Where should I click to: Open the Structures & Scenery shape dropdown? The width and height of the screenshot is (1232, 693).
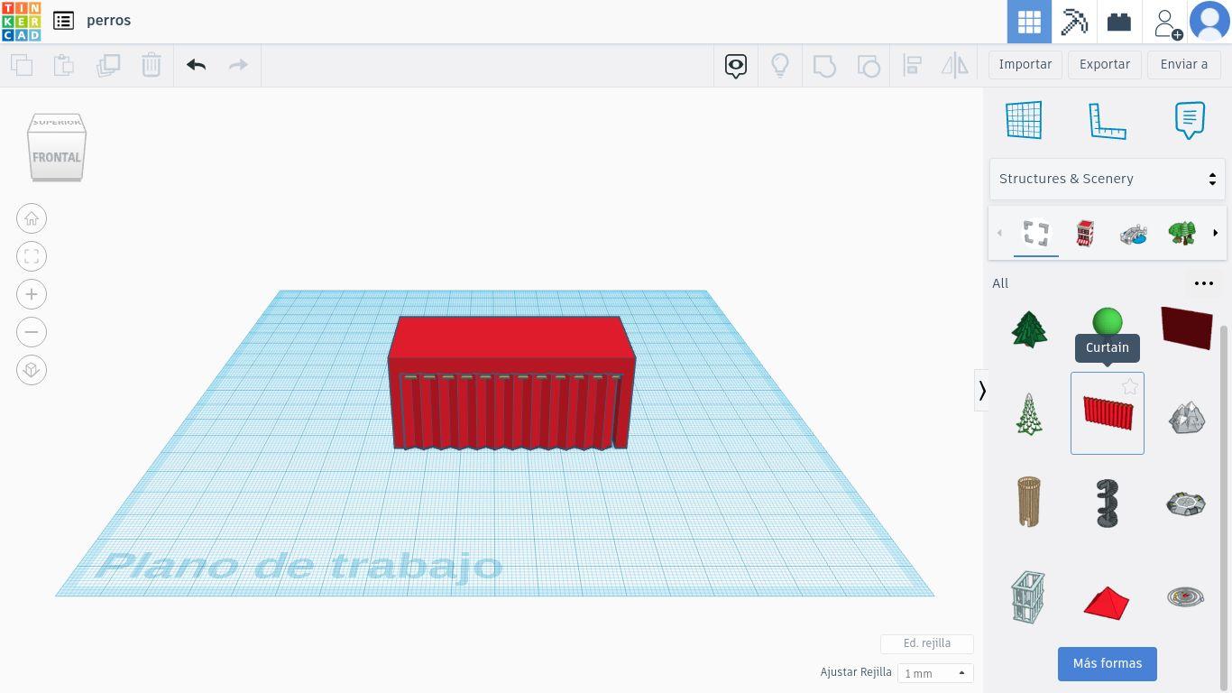(x=1108, y=179)
